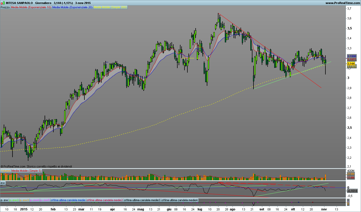The width and height of the screenshot is (361, 212).
Task: Click the 'lug' month marker on time axis
Action: 200,209
